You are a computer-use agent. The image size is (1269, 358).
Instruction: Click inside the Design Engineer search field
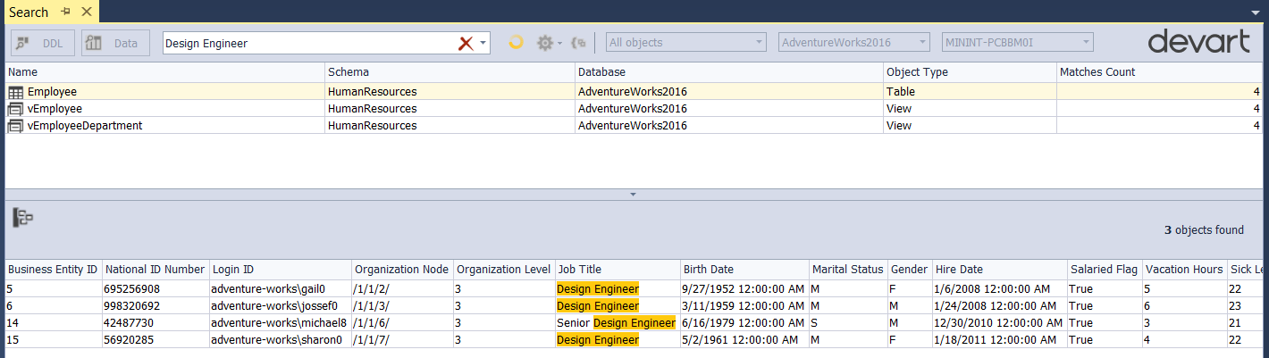click(308, 43)
